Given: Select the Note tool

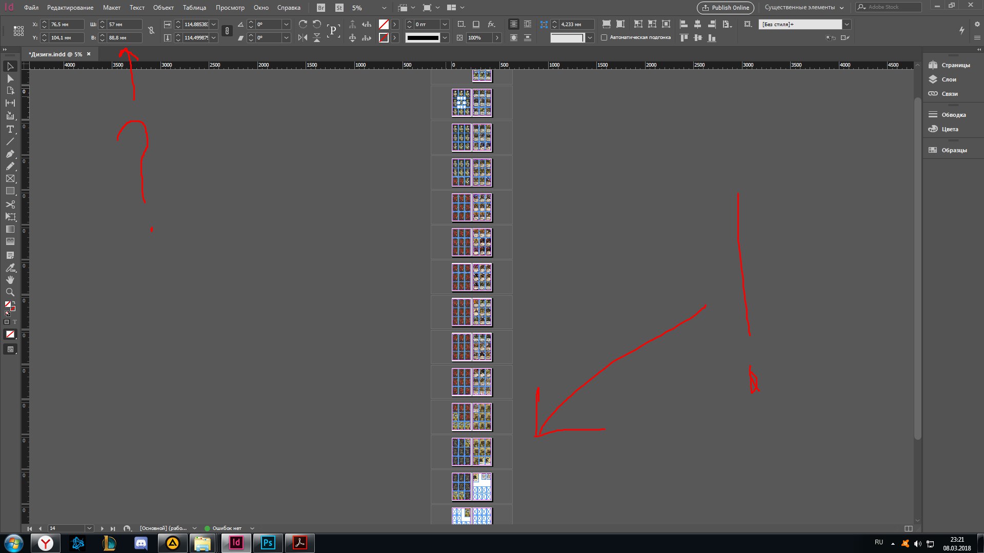Looking at the screenshot, I should coord(10,255).
